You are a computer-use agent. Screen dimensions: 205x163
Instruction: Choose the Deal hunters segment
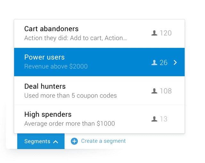(x=99, y=91)
